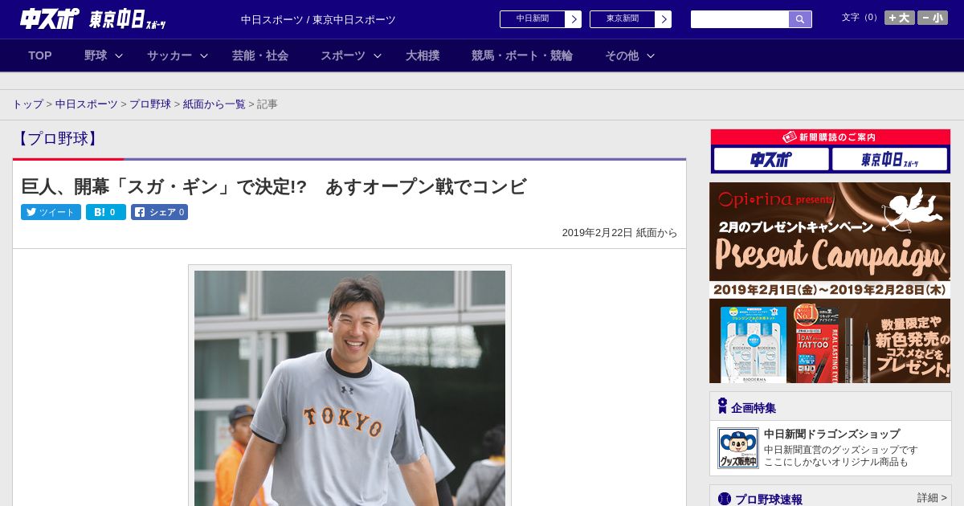The width and height of the screenshot is (964, 506).
Task: Open the 大相撲 menu item
Action: [423, 55]
